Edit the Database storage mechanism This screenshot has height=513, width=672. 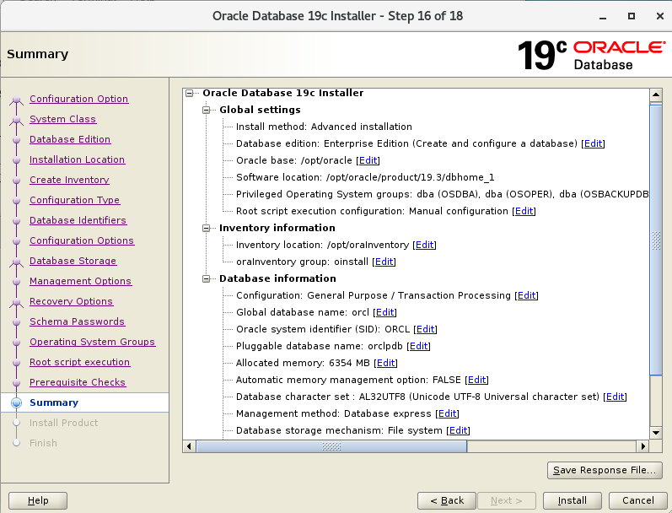point(458,430)
